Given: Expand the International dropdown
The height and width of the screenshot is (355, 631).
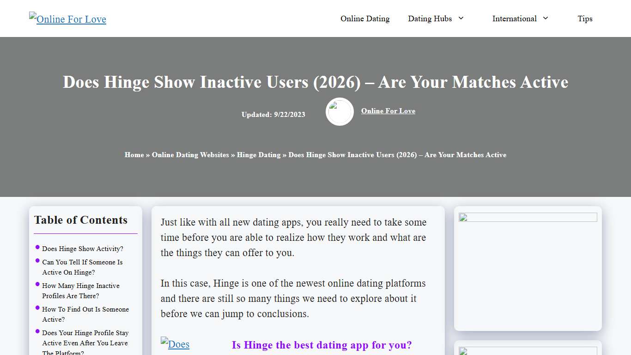Looking at the screenshot, I should tap(520, 18).
